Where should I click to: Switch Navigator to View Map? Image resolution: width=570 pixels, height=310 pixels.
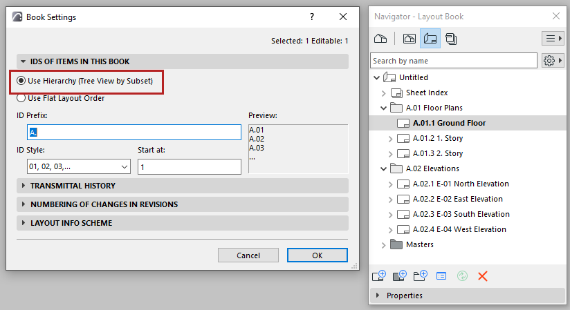click(x=409, y=38)
